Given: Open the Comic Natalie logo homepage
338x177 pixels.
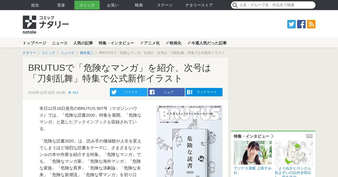Looking at the screenshot, I should (46, 24).
